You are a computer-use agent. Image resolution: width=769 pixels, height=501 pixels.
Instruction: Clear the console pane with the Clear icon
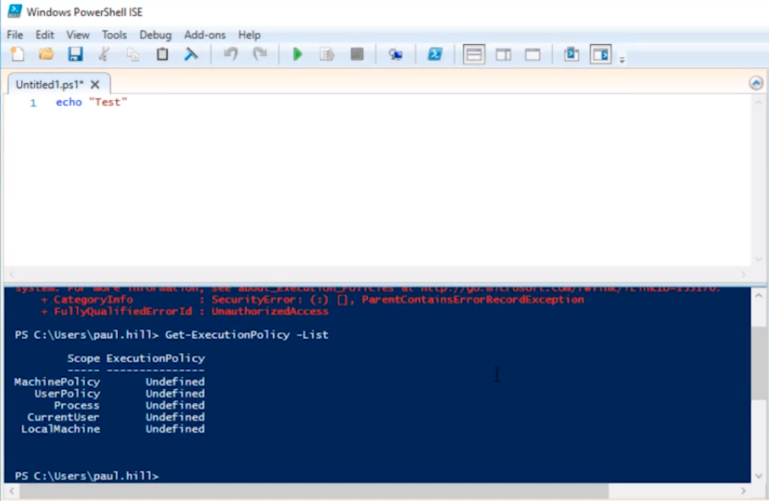click(x=191, y=54)
